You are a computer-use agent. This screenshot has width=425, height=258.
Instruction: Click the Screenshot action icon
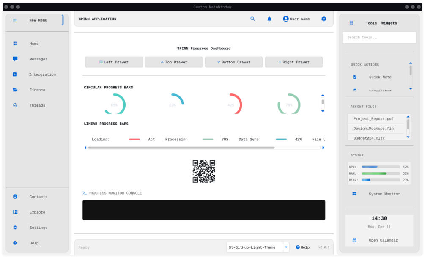tap(354, 90)
